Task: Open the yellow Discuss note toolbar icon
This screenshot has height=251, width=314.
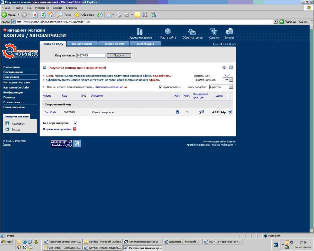Action: 138,15
